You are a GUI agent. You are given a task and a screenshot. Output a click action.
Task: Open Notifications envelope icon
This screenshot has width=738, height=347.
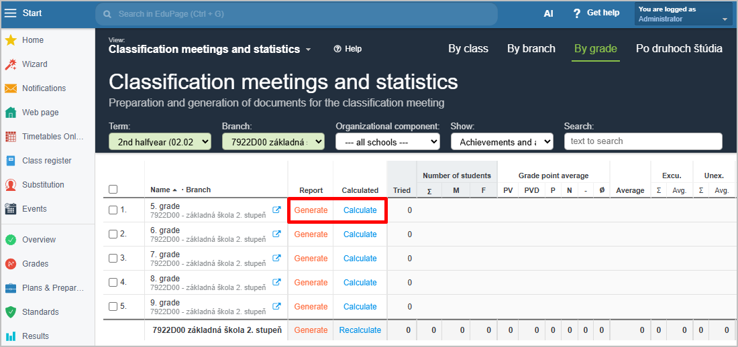[x=11, y=88]
